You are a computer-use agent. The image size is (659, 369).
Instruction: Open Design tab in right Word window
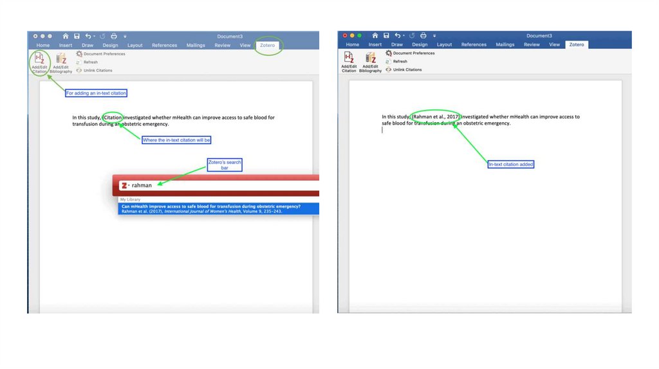[420, 44]
